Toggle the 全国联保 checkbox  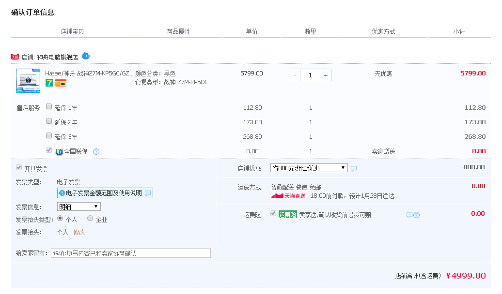(x=49, y=150)
